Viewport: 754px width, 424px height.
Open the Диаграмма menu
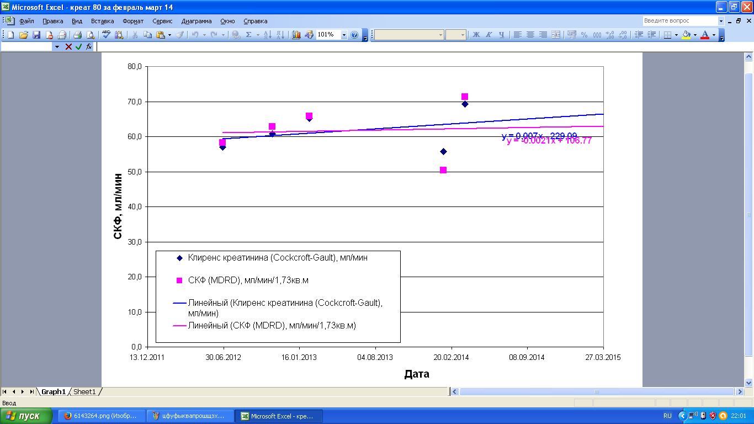(x=196, y=21)
